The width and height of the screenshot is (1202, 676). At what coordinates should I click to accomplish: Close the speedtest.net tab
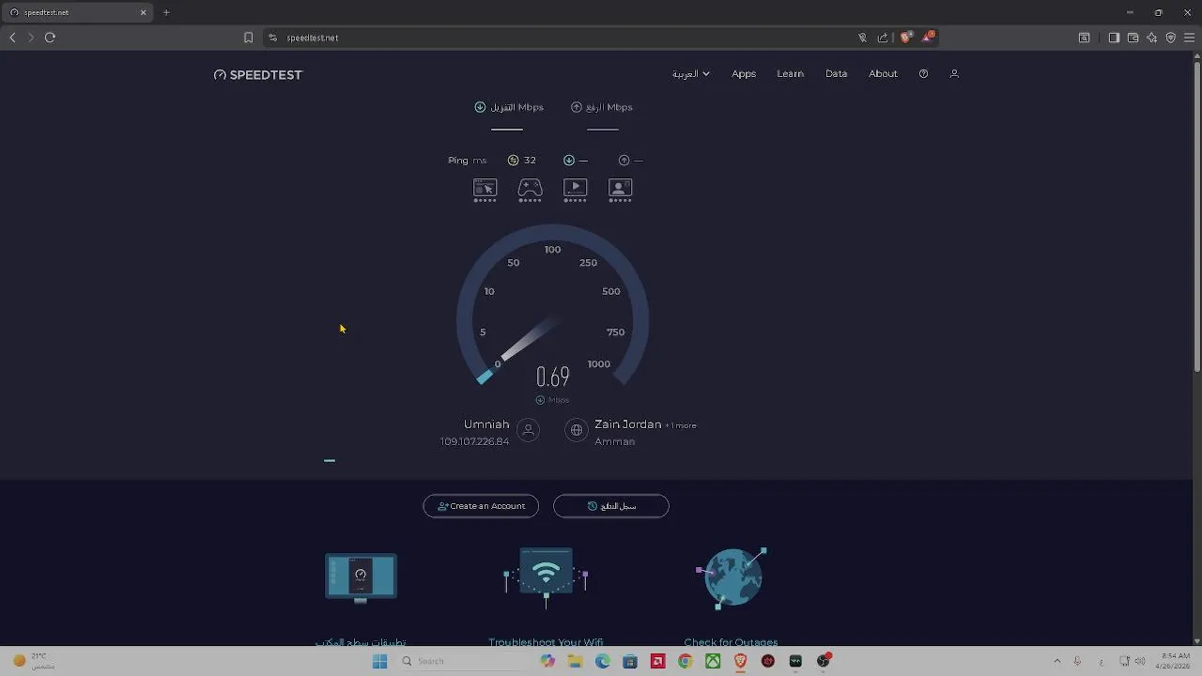coord(144,12)
